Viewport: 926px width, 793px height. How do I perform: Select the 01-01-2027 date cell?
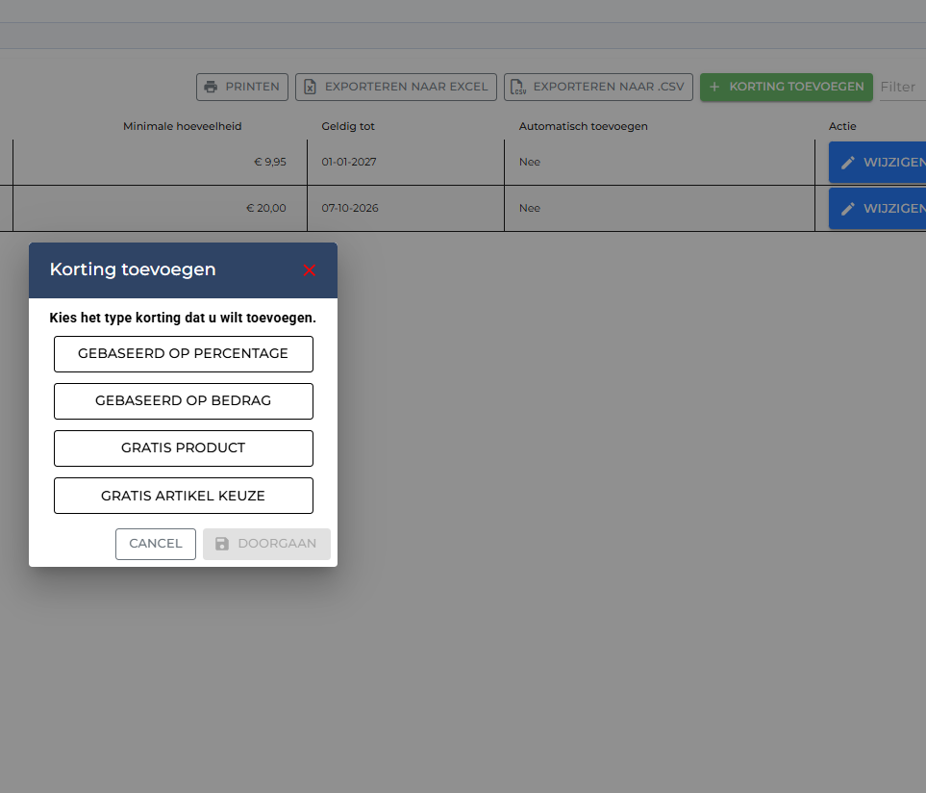click(x=349, y=162)
